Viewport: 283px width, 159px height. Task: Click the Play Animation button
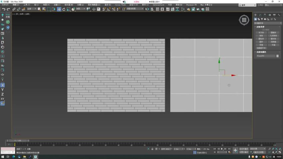222,149
